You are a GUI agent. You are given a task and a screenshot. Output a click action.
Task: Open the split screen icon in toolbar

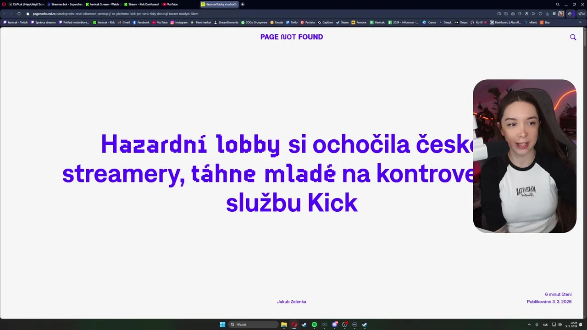(x=499, y=14)
